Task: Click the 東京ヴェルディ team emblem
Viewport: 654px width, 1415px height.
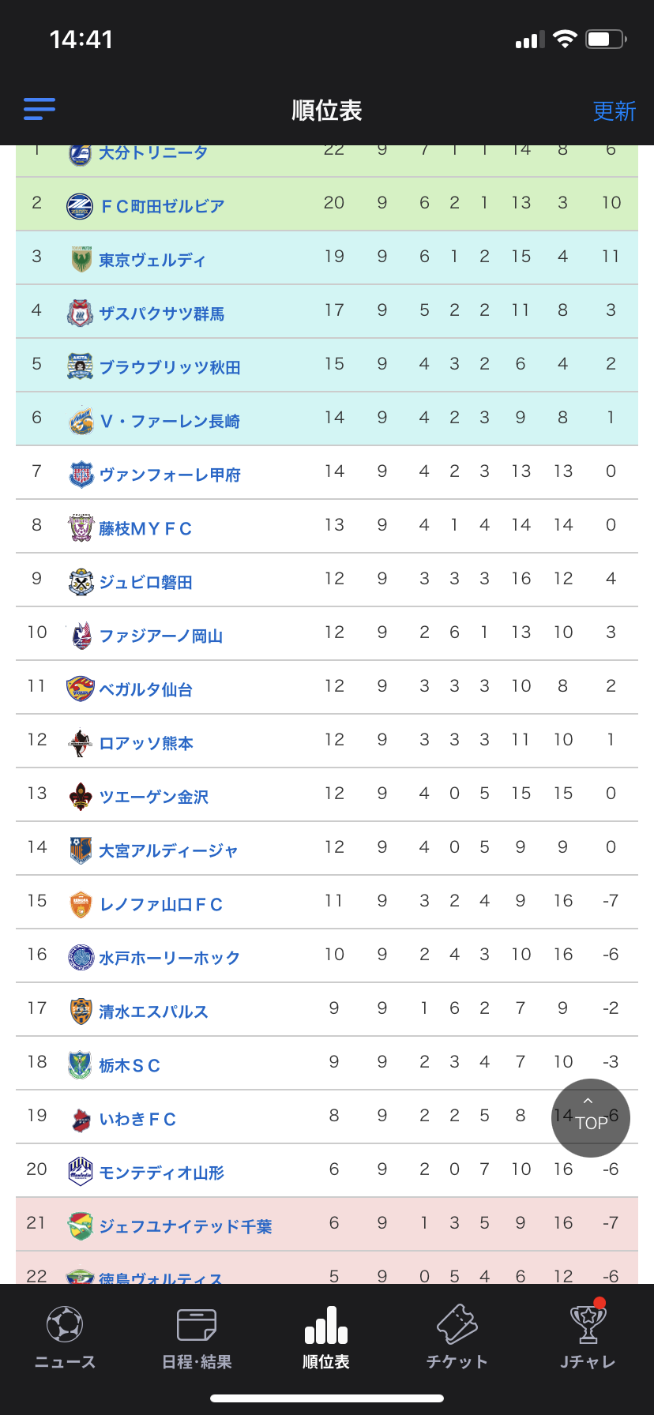Action: point(81,260)
